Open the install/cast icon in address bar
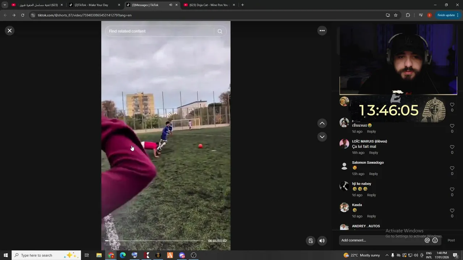The image size is (463, 260). pos(388,15)
